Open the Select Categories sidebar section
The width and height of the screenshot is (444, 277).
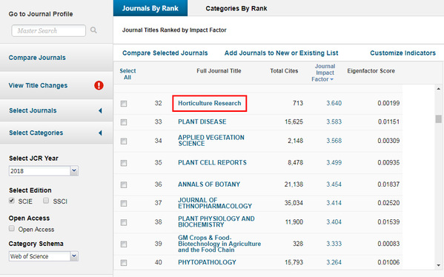click(x=36, y=133)
